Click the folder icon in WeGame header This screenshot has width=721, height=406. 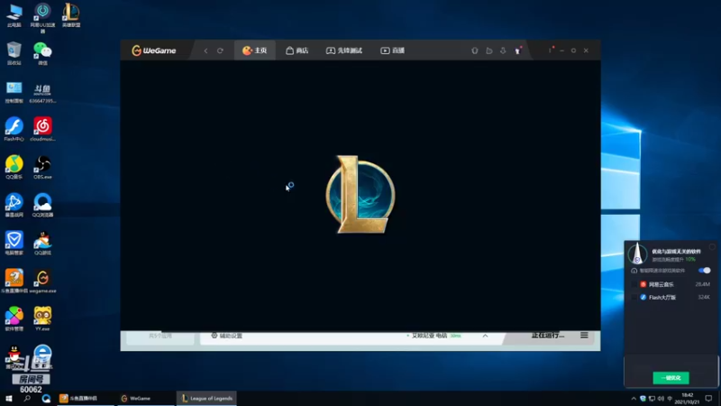coord(488,51)
